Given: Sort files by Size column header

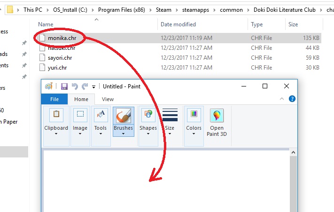Looking at the screenshot, I should click(293, 24).
